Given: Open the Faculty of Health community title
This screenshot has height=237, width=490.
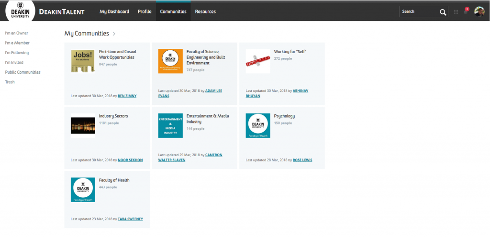Looking at the screenshot, I should pos(114,180).
